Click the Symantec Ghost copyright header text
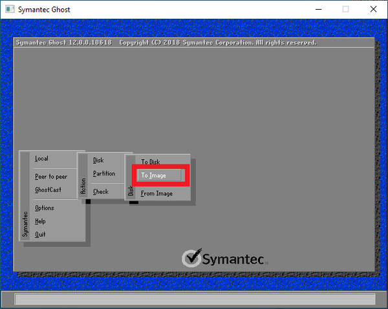This screenshot has width=388, height=309. [x=166, y=43]
